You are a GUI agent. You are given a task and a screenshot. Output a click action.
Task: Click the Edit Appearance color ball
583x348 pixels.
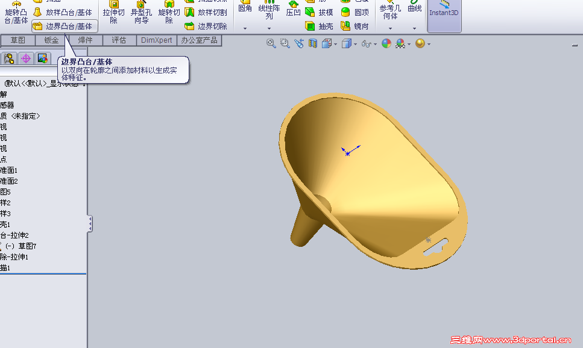pyautogui.click(x=386, y=43)
